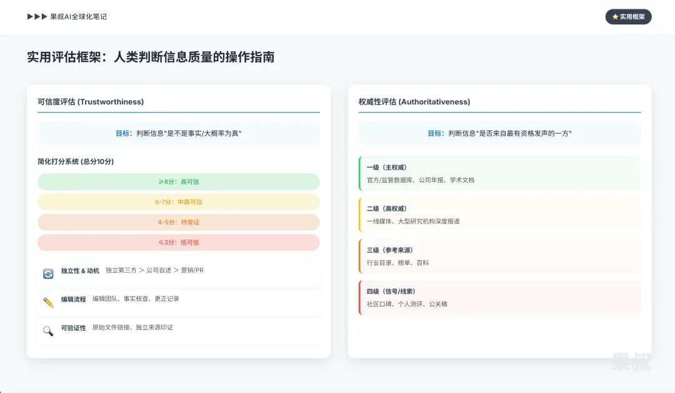Open the 一级（主权威） card
The height and width of the screenshot is (393, 675).
[x=500, y=173]
